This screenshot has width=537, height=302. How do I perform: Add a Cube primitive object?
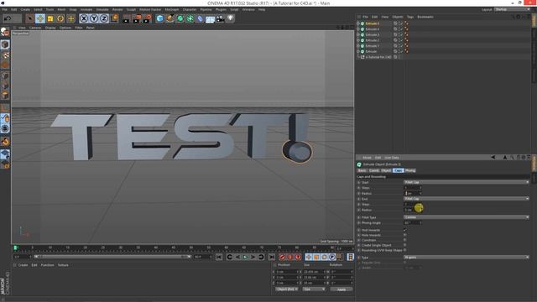point(159,18)
